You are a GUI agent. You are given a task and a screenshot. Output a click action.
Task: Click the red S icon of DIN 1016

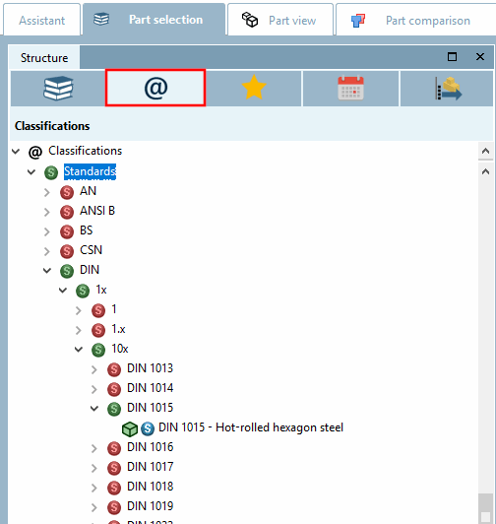click(114, 448)
